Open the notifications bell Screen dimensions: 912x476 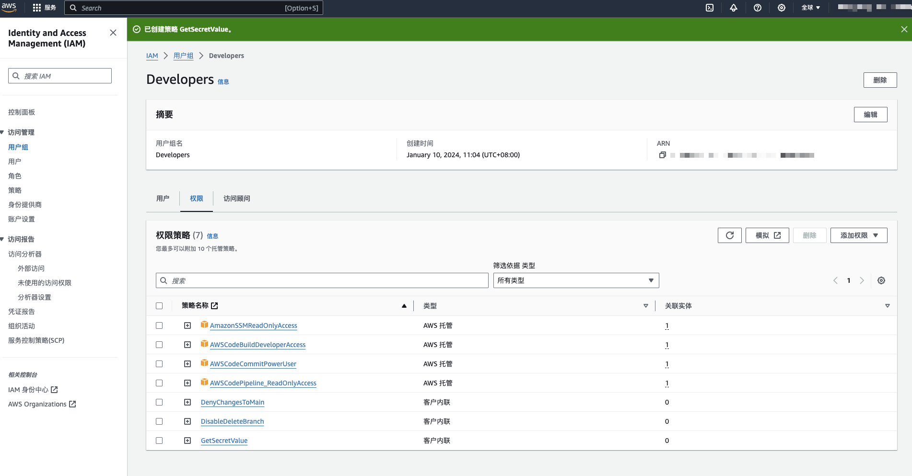point(734,8)
